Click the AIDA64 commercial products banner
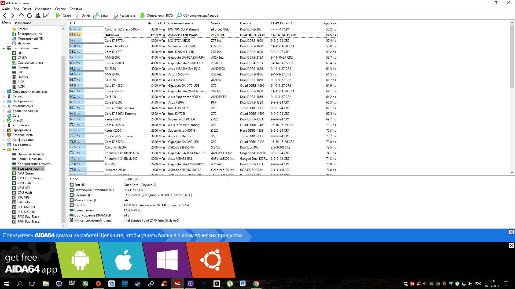The image size is (515, 289). tap(123, 235)
